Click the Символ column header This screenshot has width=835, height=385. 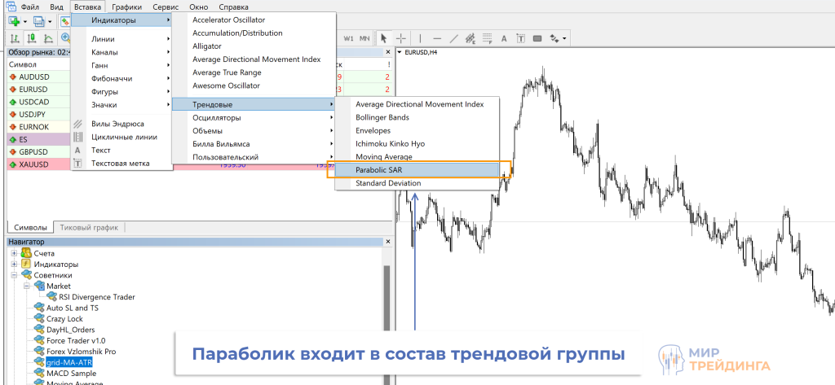[23, 64]
